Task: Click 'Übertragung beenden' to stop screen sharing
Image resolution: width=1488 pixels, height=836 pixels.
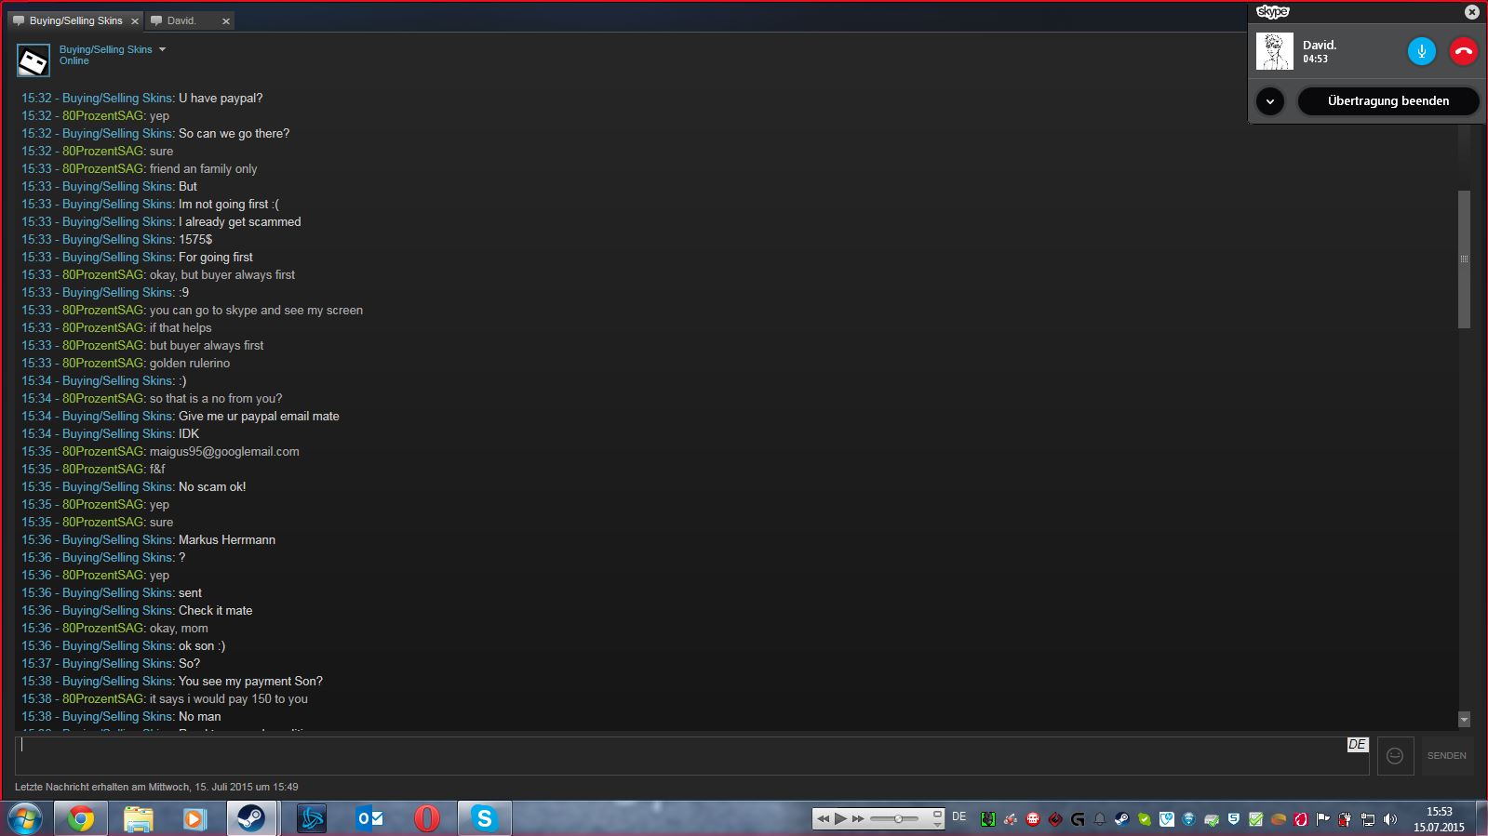Action: [x=1387, y=101]
